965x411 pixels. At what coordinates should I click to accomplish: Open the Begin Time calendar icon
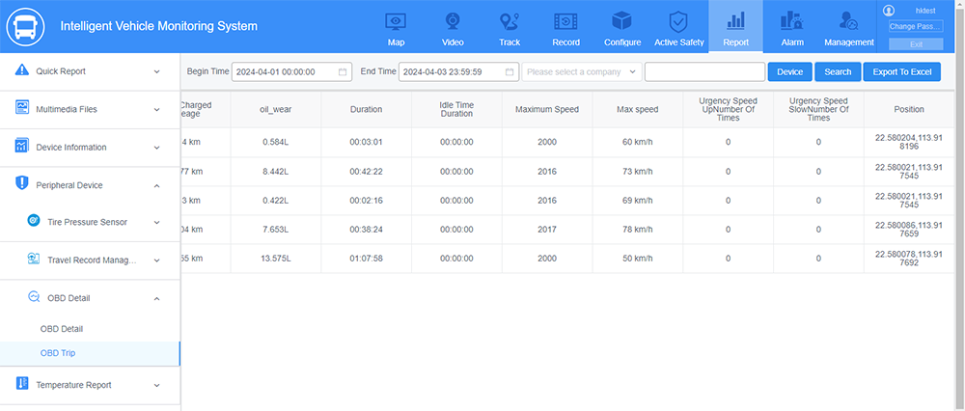(x=343, y=72)
